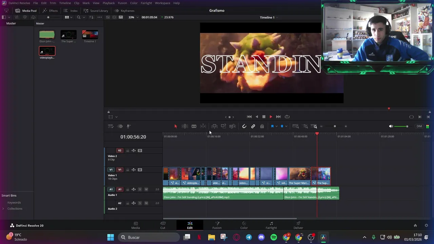Open Spotify from the taskbar

click(x=274, y=237)
